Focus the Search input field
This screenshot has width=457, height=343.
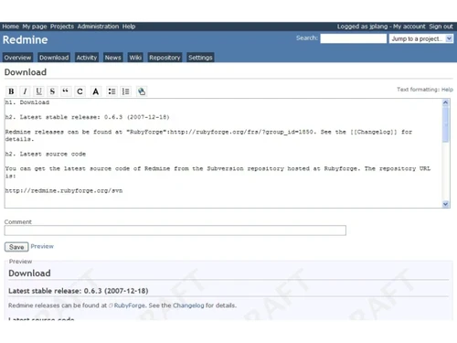[x=354, y=38]
